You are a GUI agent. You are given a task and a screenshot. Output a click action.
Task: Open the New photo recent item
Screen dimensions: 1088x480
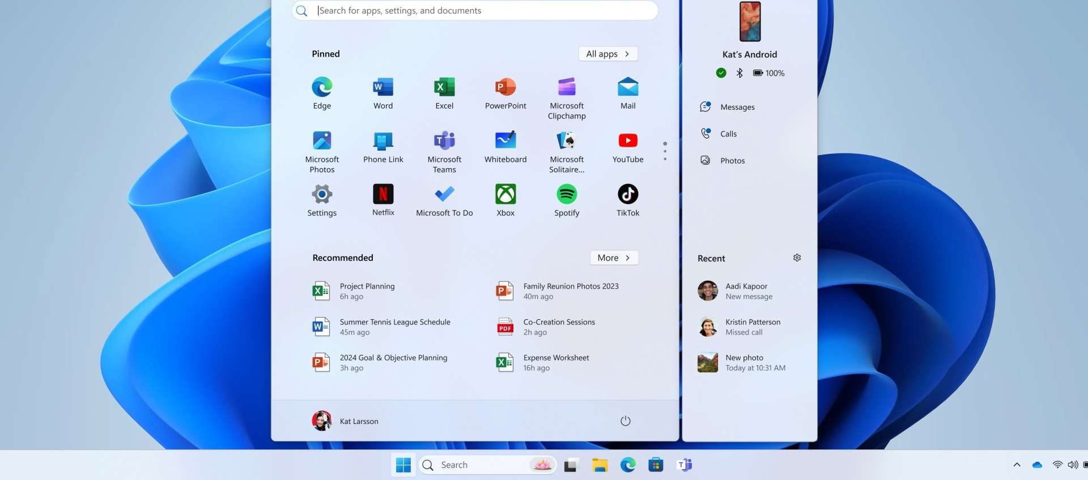point(742,362)
